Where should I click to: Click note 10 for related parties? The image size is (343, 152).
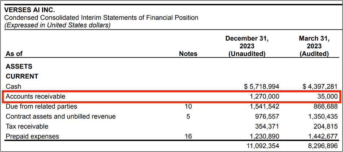(x=188, y=107)
